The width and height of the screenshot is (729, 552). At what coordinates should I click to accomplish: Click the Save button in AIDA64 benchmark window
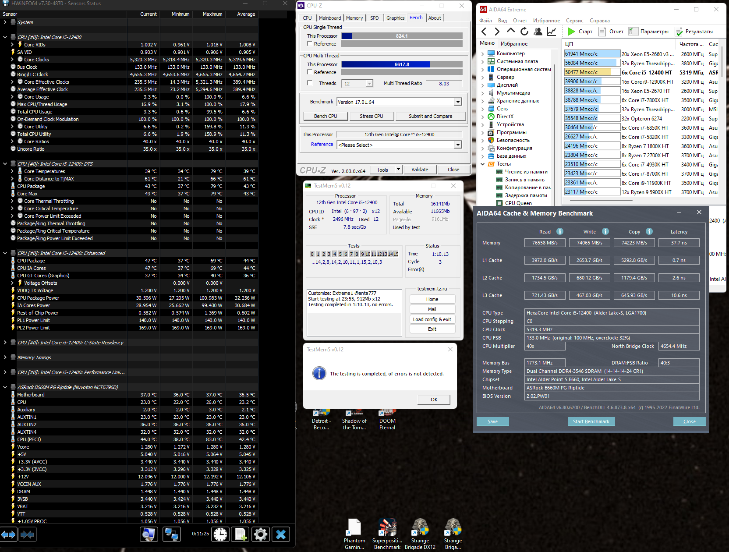click(x=492, y=421)
